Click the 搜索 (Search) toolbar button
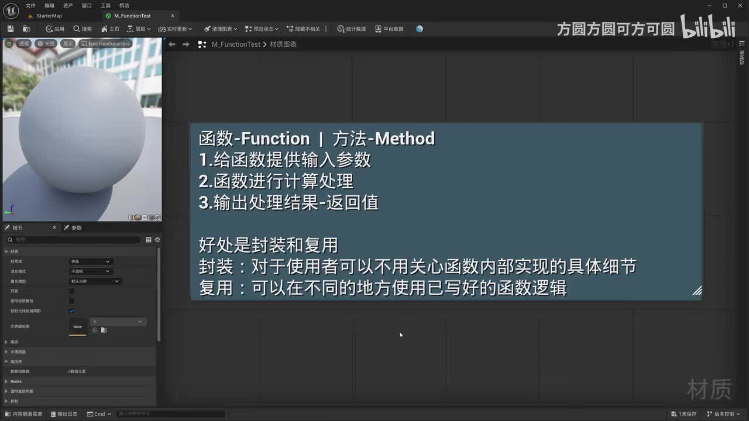This screenshot has width=749, height=421. pos(83,29)
